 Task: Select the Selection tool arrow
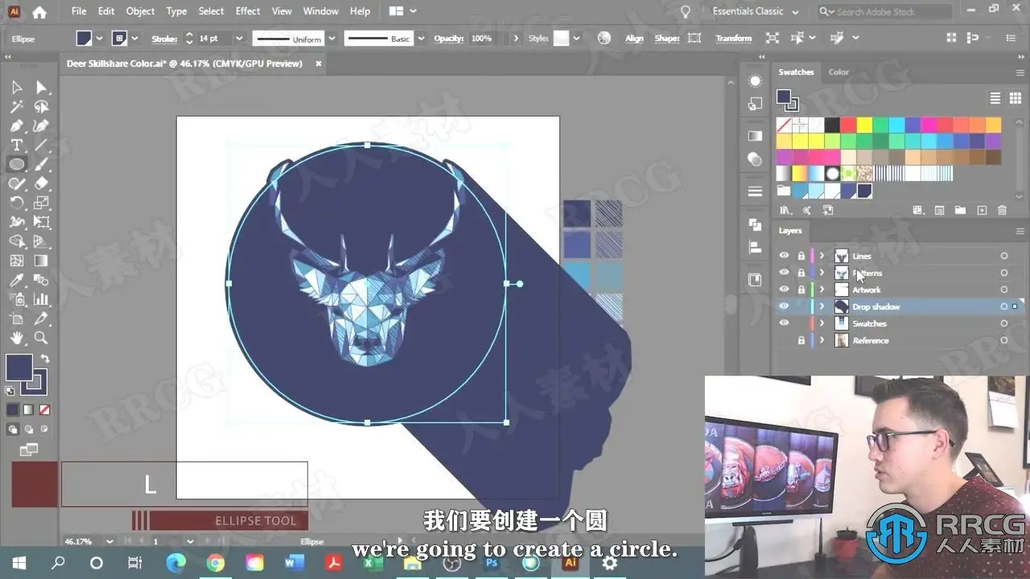tap(17, 87)
